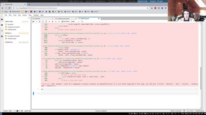Restart the kernel with circular arrow icon

56,21
